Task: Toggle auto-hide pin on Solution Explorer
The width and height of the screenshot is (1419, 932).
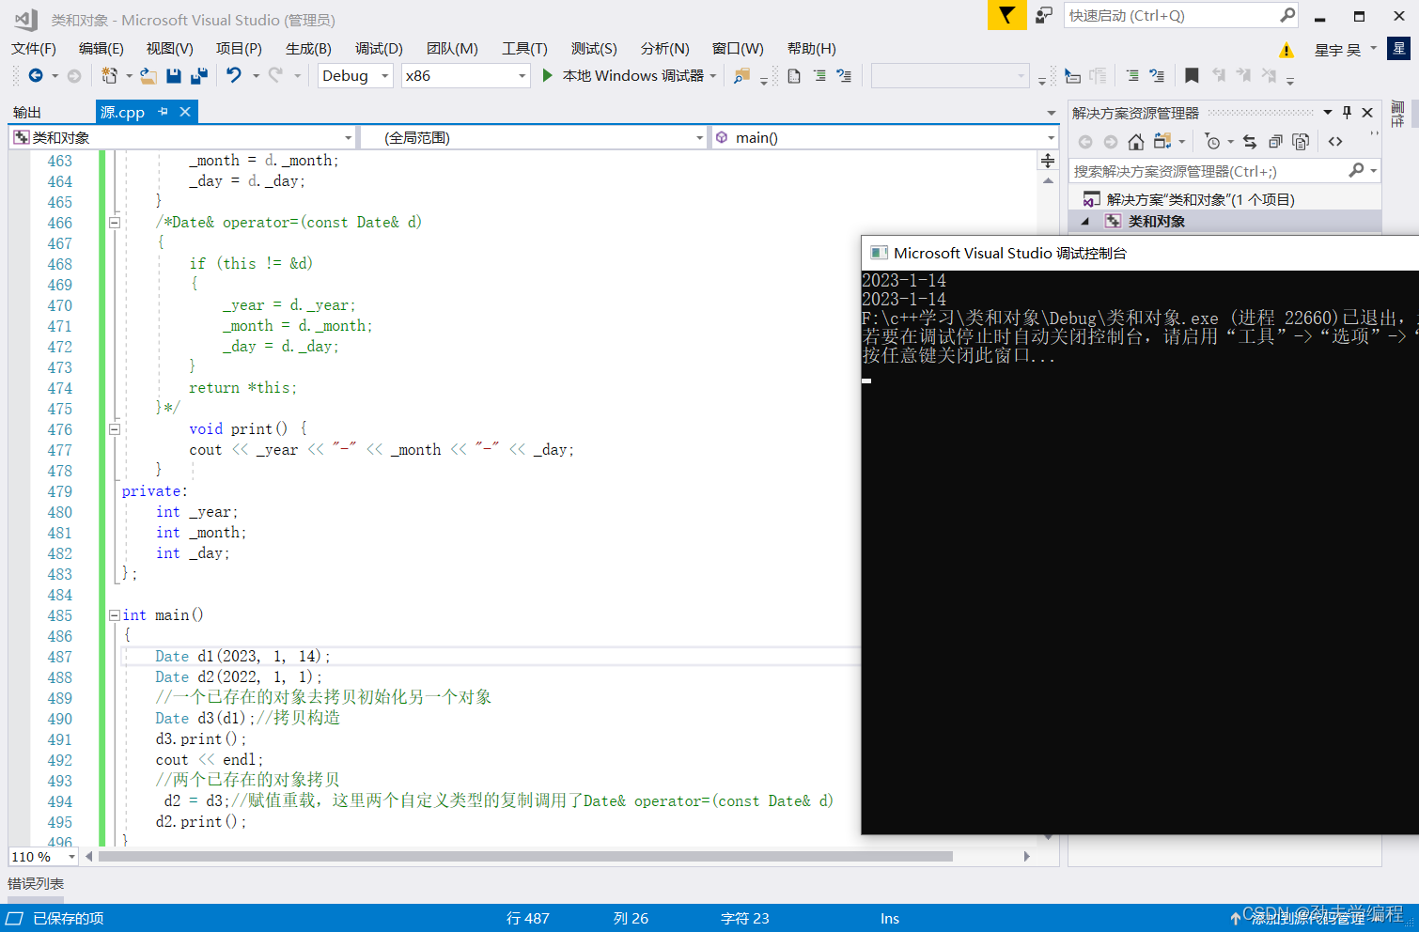Action: [x=1347, y=113]
